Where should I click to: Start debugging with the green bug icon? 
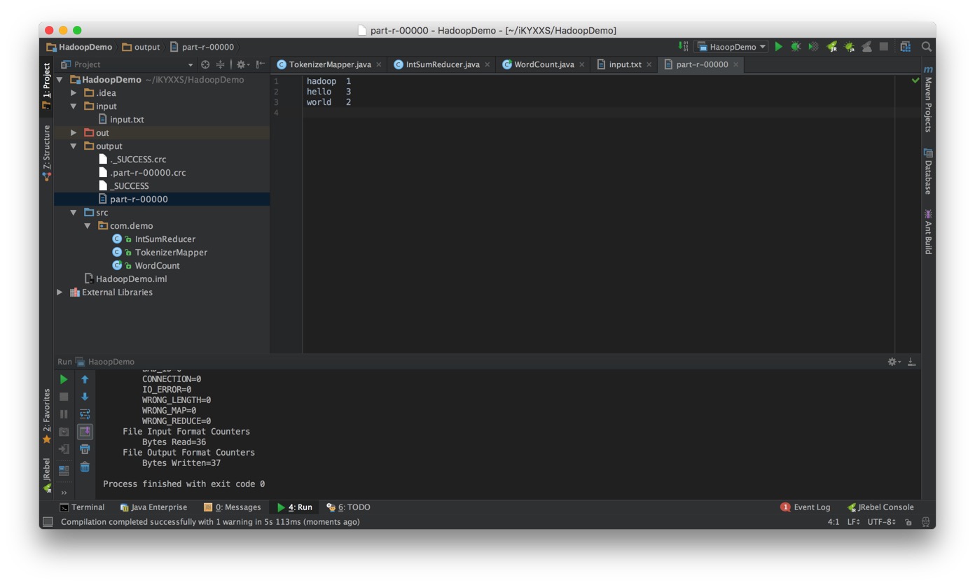pyautogui.click(x=796, y=47)
